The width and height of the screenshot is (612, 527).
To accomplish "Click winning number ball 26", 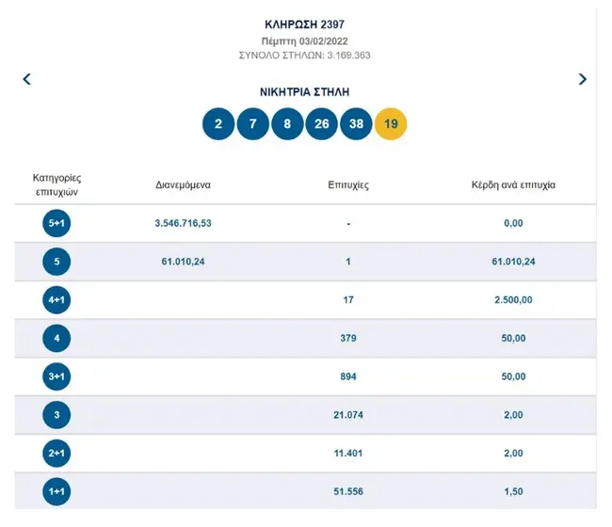I will (x=322, y=124).
